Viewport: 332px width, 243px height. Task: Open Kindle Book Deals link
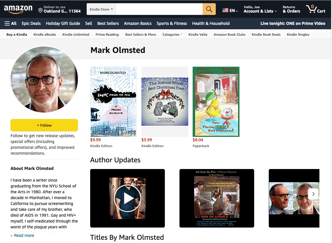pos(266,35)
